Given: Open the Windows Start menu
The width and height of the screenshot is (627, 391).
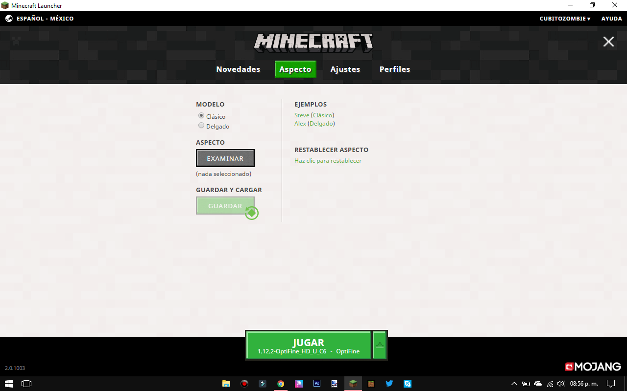Looking at the screenshot, I should [x=9, y=384].
